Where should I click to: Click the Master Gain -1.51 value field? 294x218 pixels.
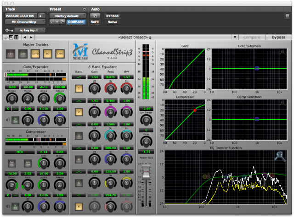coord(146,152)
